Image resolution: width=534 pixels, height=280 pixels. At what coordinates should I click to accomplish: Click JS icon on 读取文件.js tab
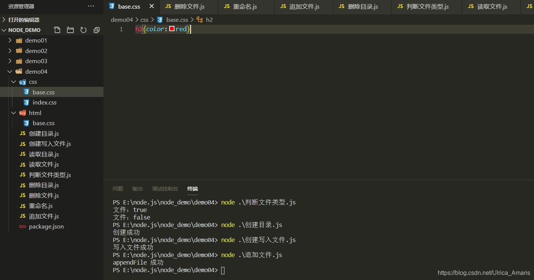click(471, 6)
